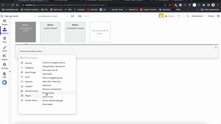Viewport: 221px width, 124px height.
Task: Choose Reposition action
Action: pos(47,85)
